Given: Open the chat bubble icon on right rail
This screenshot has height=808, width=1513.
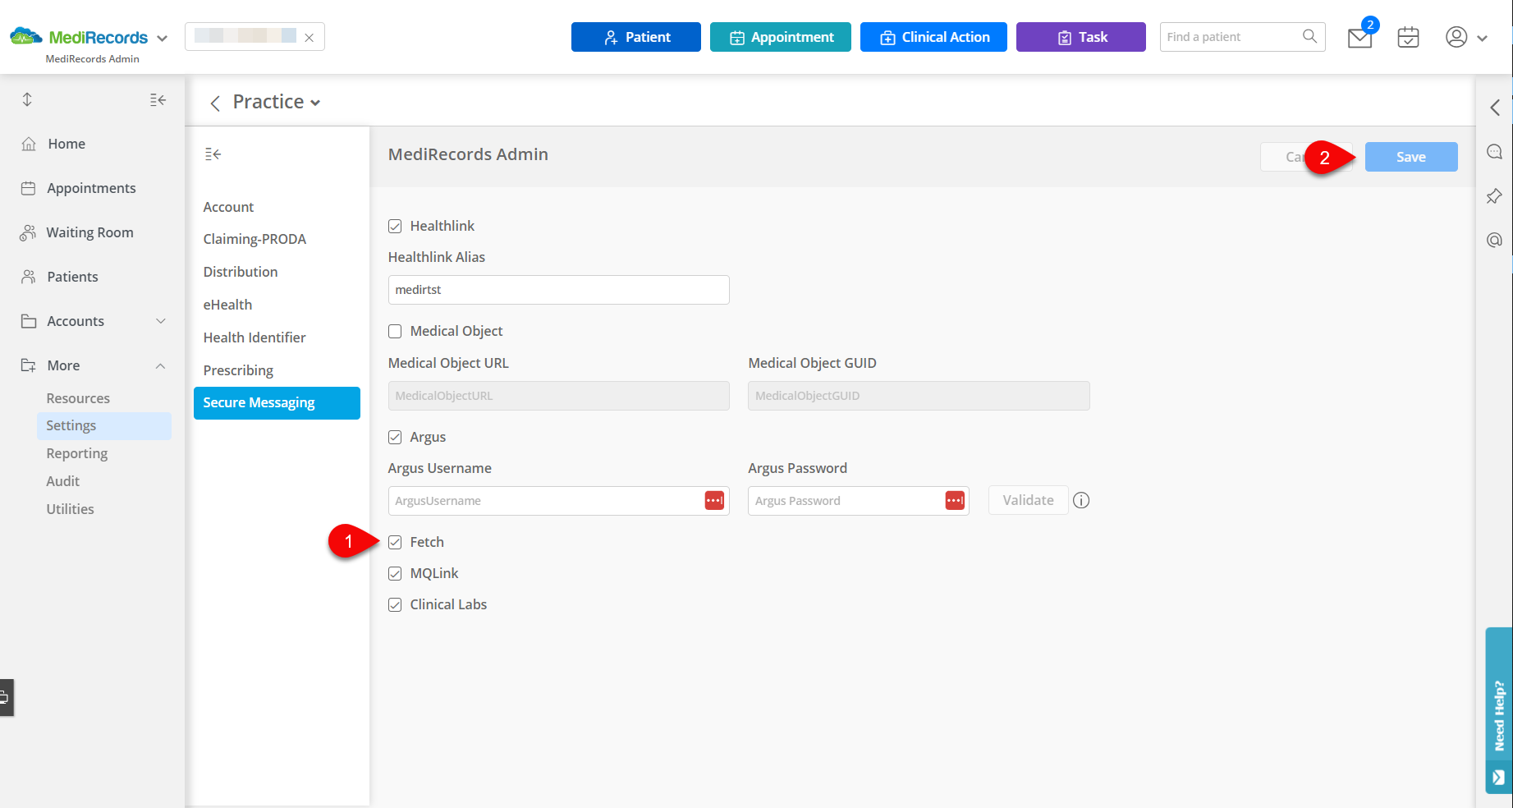Looking at the screenshot, I should (1494, 151).
